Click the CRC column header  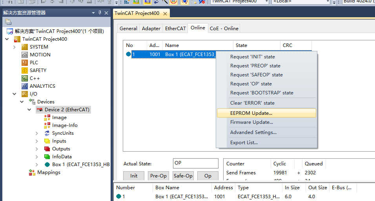[x=296, y=45]
